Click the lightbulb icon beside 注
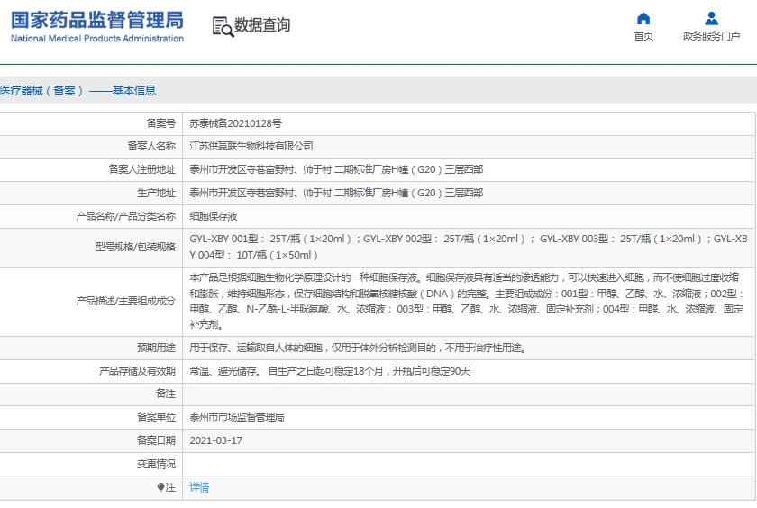The image size is (757, 508). [x=160, y=487]
